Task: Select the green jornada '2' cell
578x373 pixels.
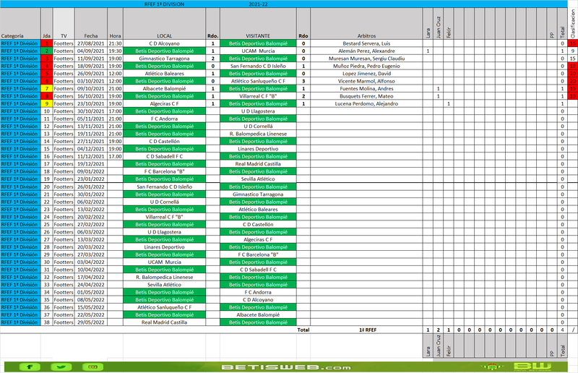Action: click(x=46, y=51)
